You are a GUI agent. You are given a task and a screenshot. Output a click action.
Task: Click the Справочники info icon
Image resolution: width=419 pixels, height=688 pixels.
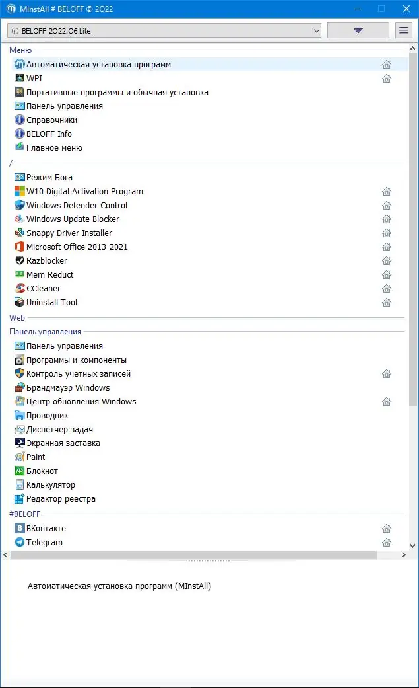[x=19, y=120]
